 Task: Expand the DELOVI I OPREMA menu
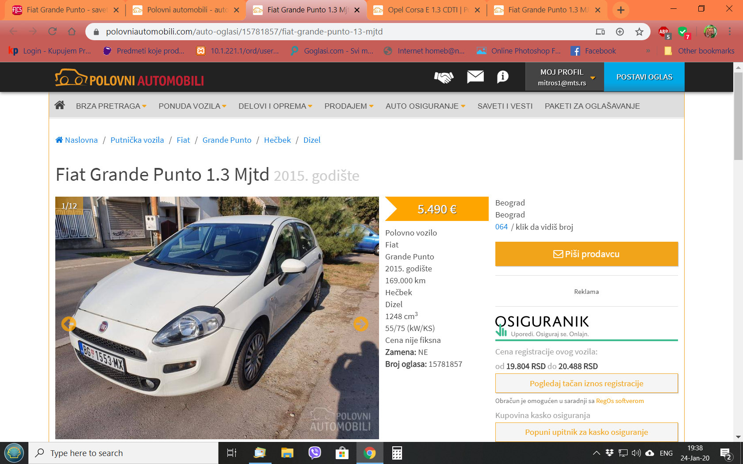coord(276,106)
